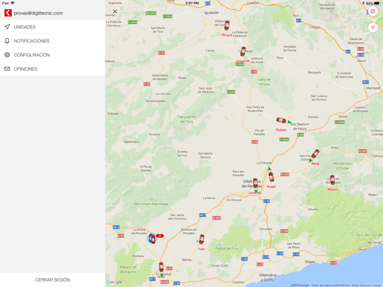Click the Martorell town label
Viewport: 383px width, 287px height.
click(x=373, y=88)
